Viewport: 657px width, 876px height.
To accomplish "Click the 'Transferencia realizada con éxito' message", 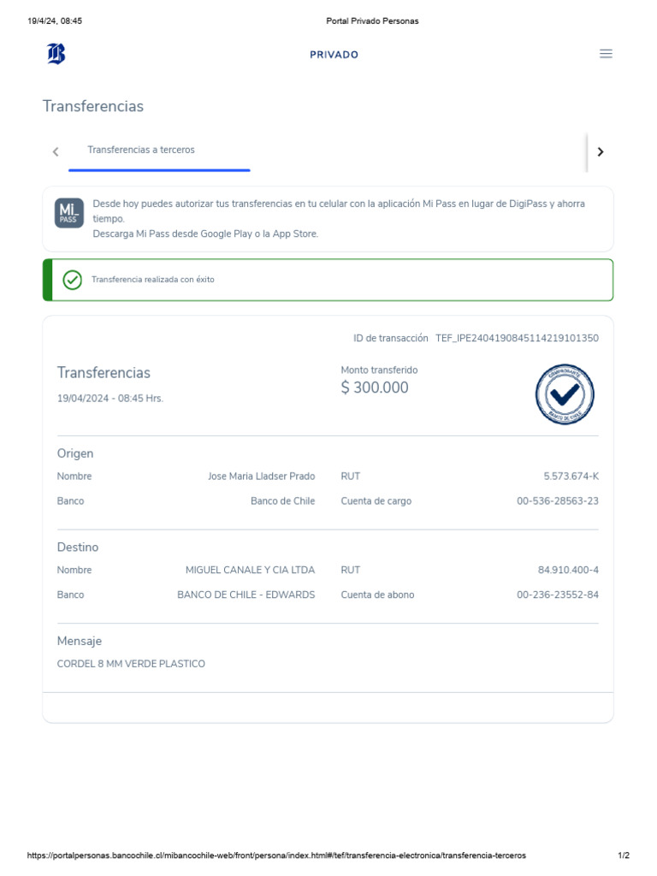I will (152, 280).
